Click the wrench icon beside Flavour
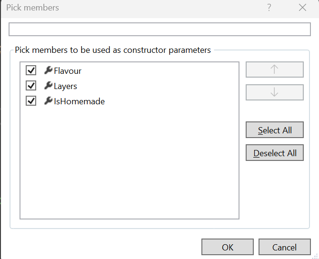Image resolution: width=319 pixels, height=259 pixels. point(48,70)
